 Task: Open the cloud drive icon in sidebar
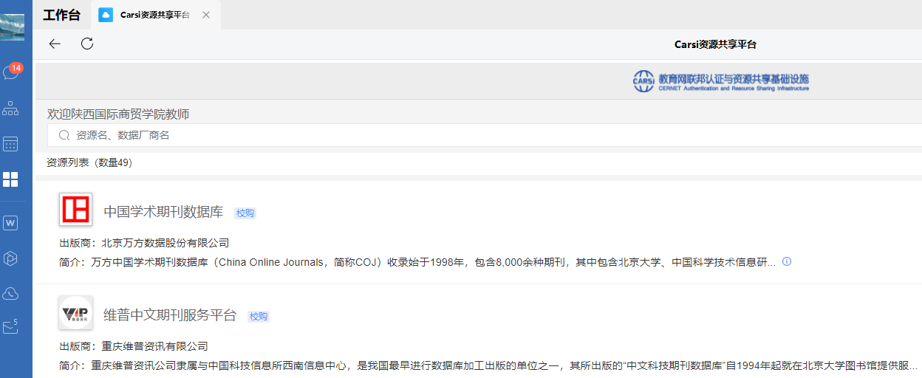click(11, 294)
